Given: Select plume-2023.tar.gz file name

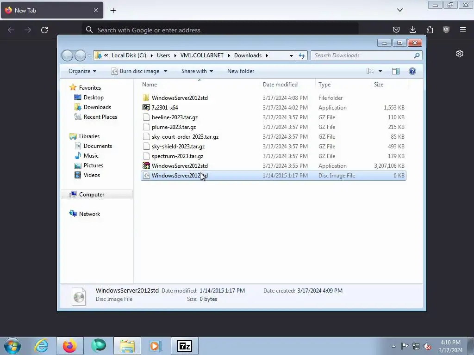Looking at the screenshot, I should (174, 127).
